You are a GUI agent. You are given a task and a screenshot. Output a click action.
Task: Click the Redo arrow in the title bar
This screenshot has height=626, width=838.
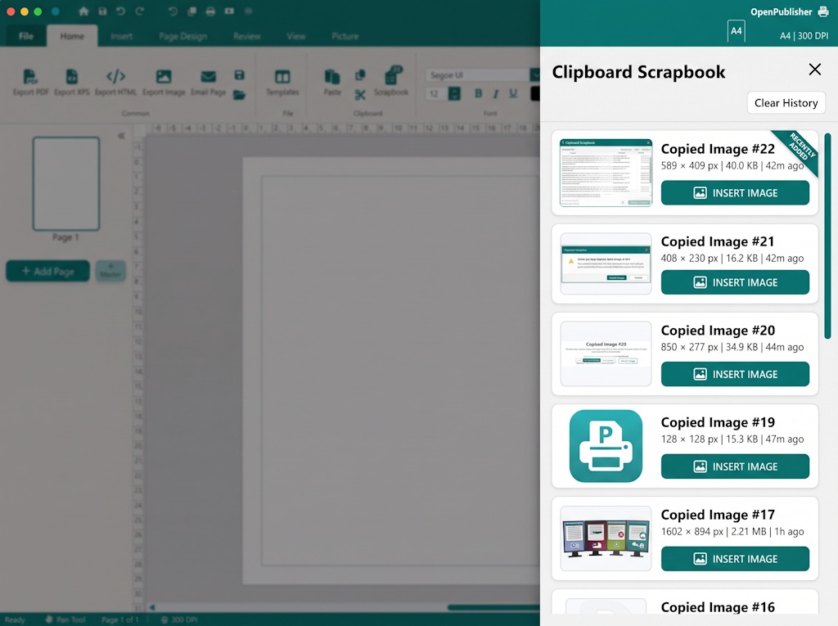click(x=139, y=11)
